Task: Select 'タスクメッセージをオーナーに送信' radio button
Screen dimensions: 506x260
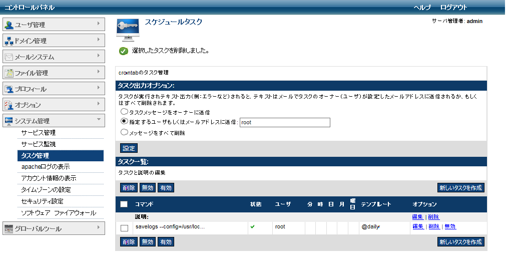Action: pyautogui.click(x=124, y=112)
